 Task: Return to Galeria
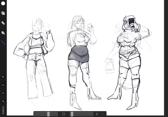pyautogui.click(x=3, y=110)
